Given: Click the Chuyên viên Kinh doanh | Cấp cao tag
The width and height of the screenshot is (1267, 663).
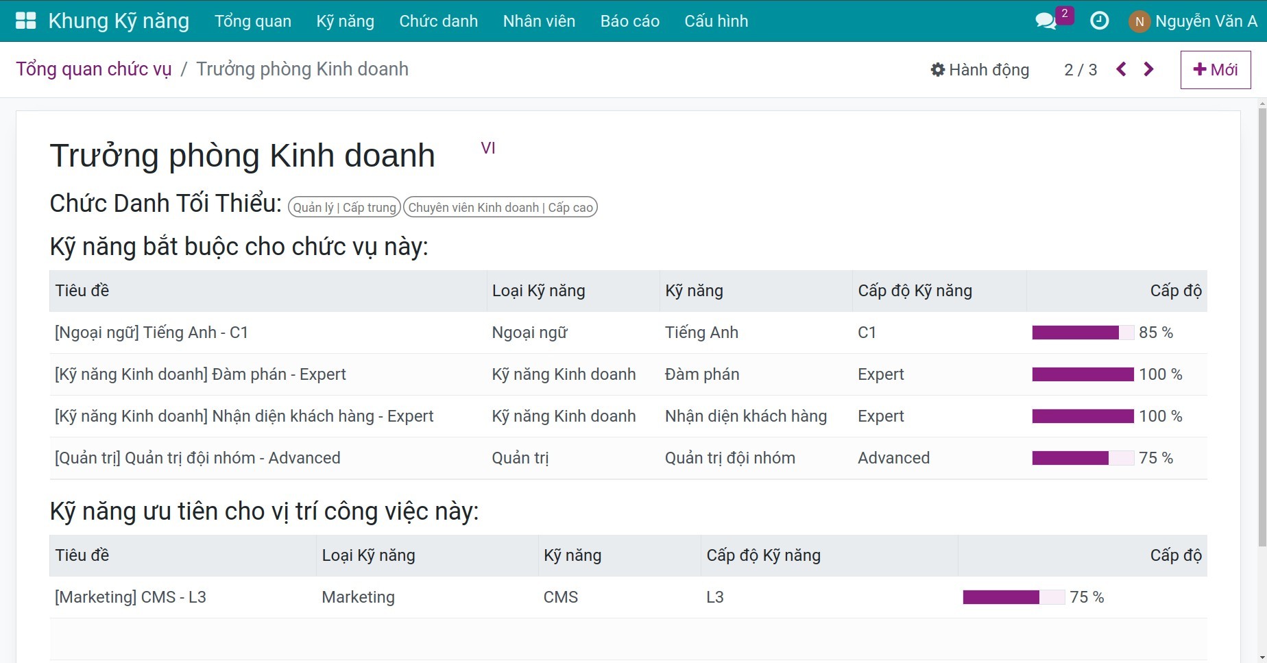Looking at the screenshot, I should (500, 207).
